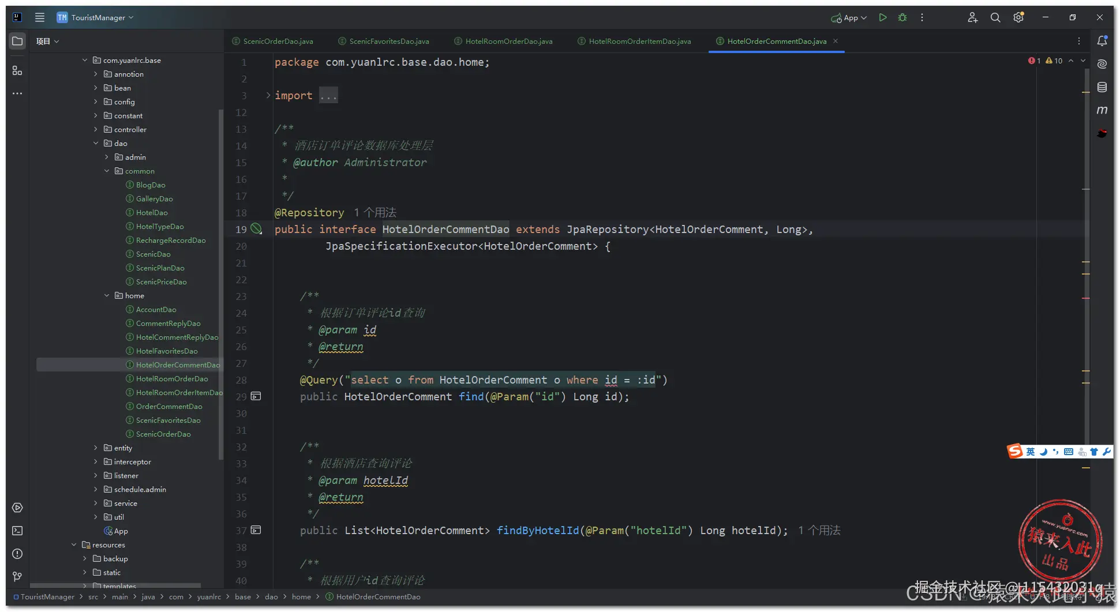Open TouristManager project dropdown
1120x612 pixels.
pyautogui.click(x=95, y=17)
